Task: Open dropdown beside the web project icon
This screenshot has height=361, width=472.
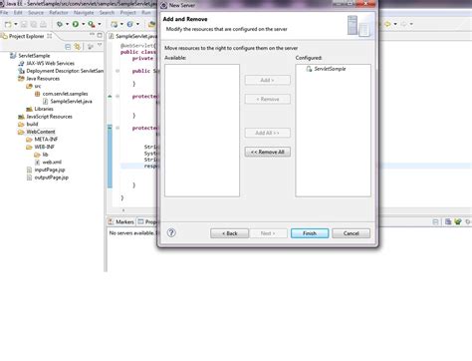Action: pyautogui.click(x=121, y=24)
